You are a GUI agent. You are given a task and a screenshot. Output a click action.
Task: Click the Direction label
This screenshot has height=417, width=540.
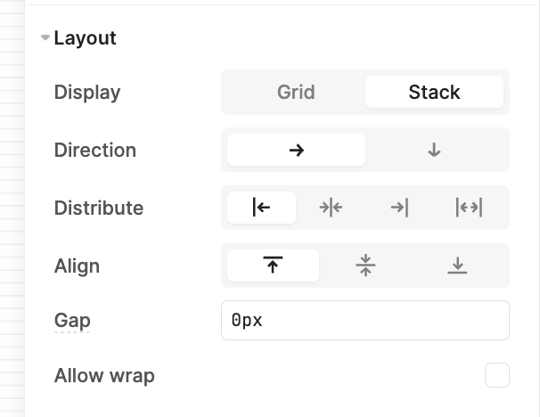pos(95,150)
